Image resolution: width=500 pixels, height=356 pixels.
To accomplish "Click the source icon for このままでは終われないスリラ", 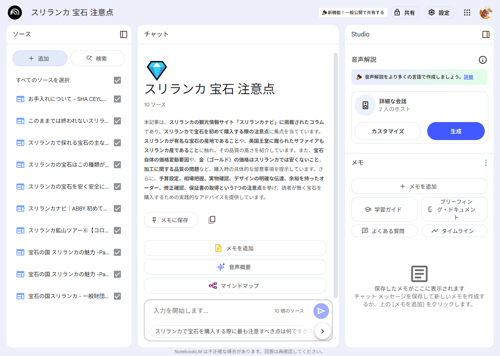I will (20, 121).
